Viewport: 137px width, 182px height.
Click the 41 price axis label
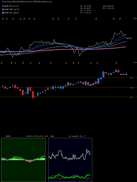(x=131, y=98)
